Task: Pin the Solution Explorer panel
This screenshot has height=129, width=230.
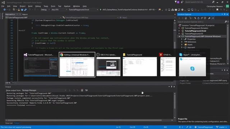Action: click(x=225, y=14)
